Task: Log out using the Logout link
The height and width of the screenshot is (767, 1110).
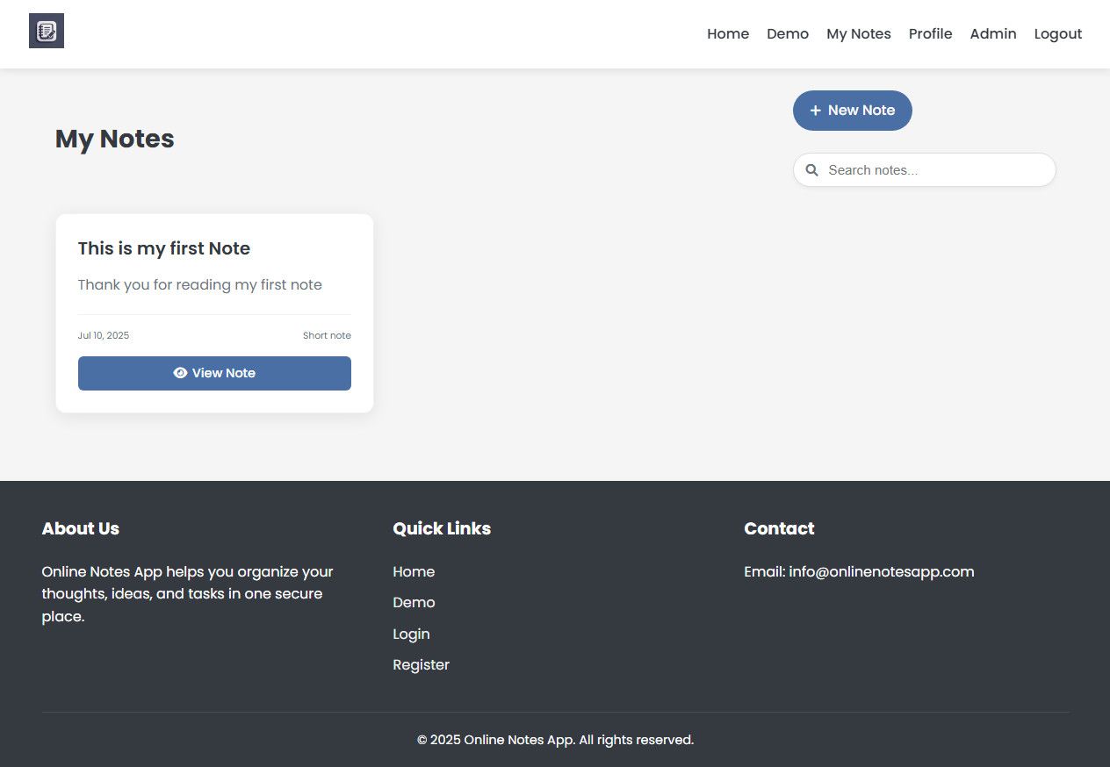Action: (1057, 34)
